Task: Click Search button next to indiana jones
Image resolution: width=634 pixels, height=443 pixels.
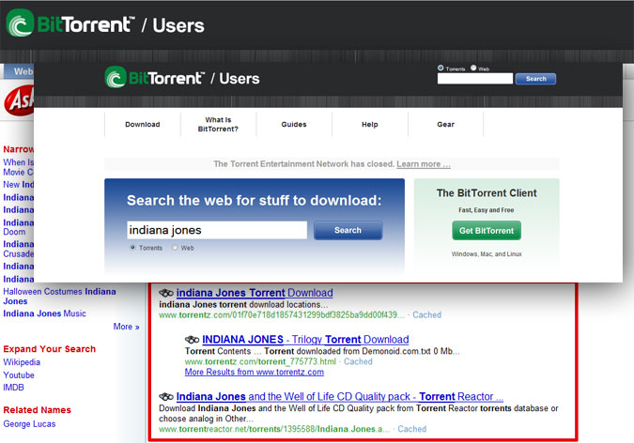Action: (348, 230)
